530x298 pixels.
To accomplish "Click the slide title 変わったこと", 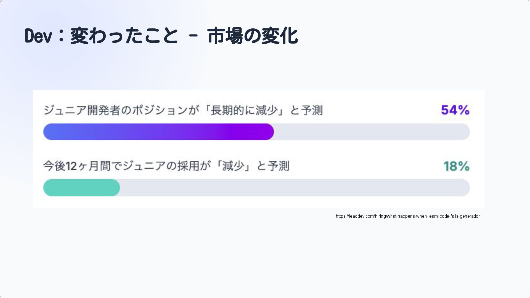I will [x=124, y=36].
